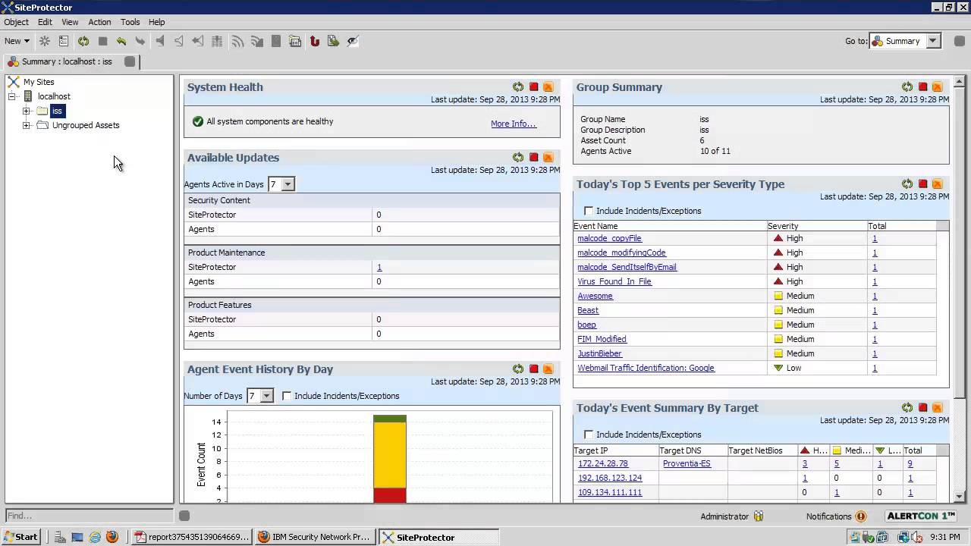Refresh the Group Summary panel
This screenshot has width=971, height=546.
point(907,87)
